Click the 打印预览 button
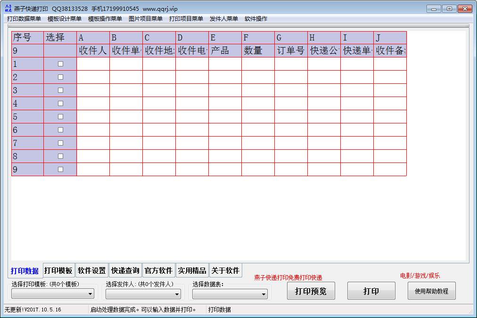This screenshot has width=477, height=318. click(311, 291)
